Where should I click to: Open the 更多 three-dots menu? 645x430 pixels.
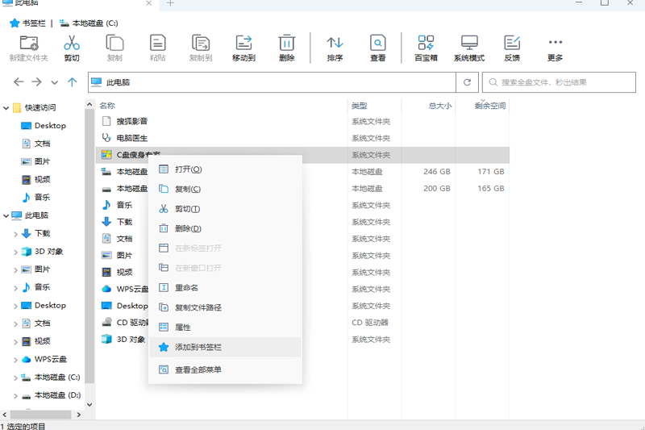555,44
